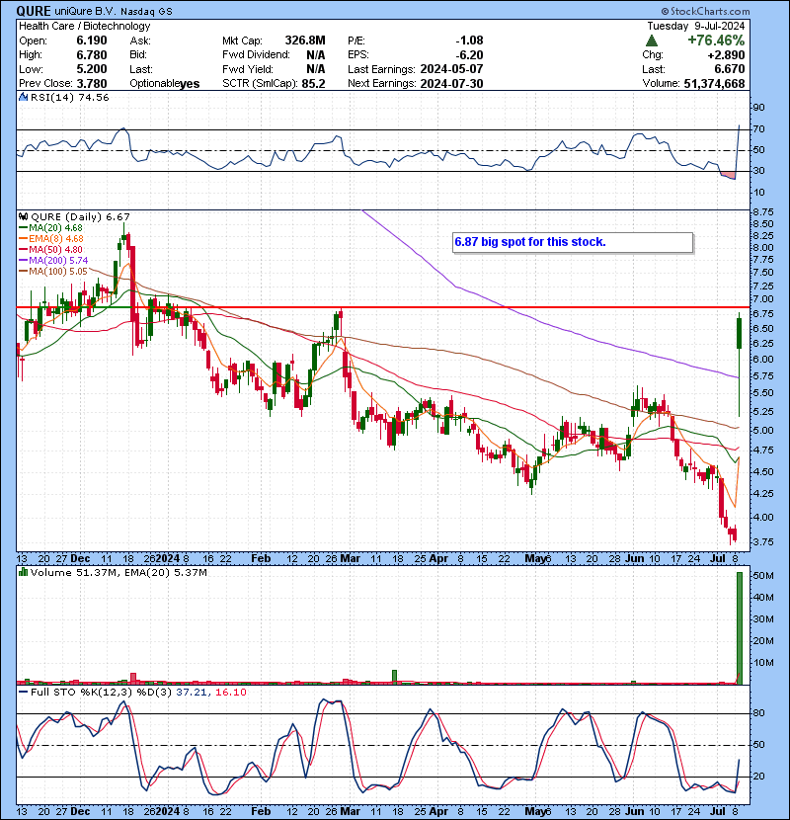
Task: Select the stochastic %K value 37.21
Action: pos(192,692)
